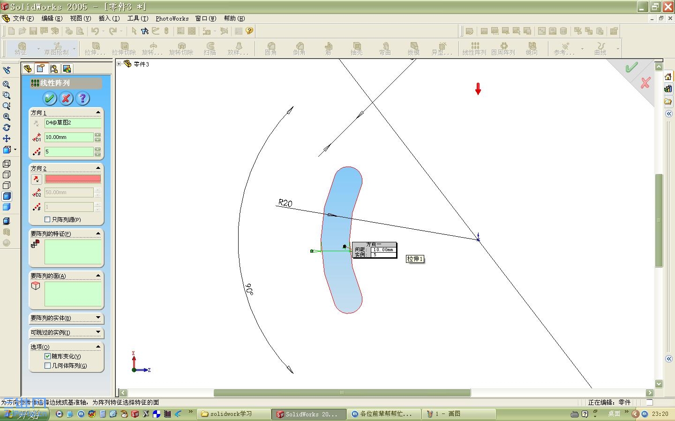675x421 pixels.
Task: Expand the instances to skip section
Action: [x=98, y=332]
